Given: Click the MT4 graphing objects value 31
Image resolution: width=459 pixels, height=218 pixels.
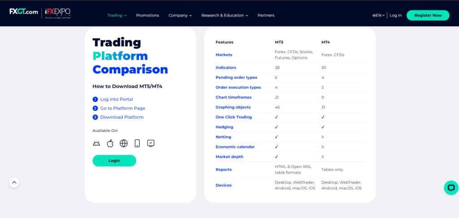Looking at the screenshot, I should (324, 107).
